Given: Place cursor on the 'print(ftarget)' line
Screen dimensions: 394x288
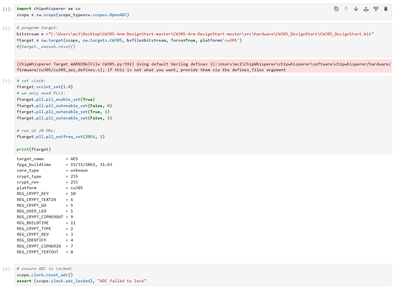Looking at the screenshot, I should pos(33,149).
